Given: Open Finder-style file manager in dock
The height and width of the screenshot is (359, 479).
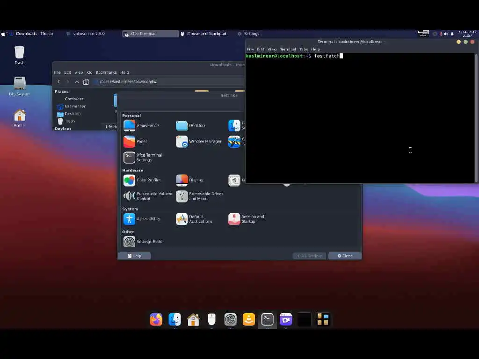Looking at the screenshot, I should tap(175, 320).
